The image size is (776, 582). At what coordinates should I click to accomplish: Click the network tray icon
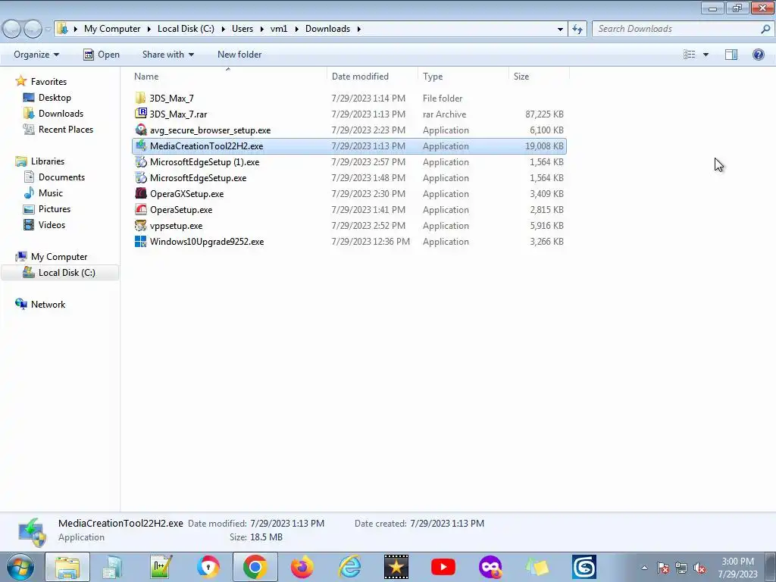coord(681,568)
